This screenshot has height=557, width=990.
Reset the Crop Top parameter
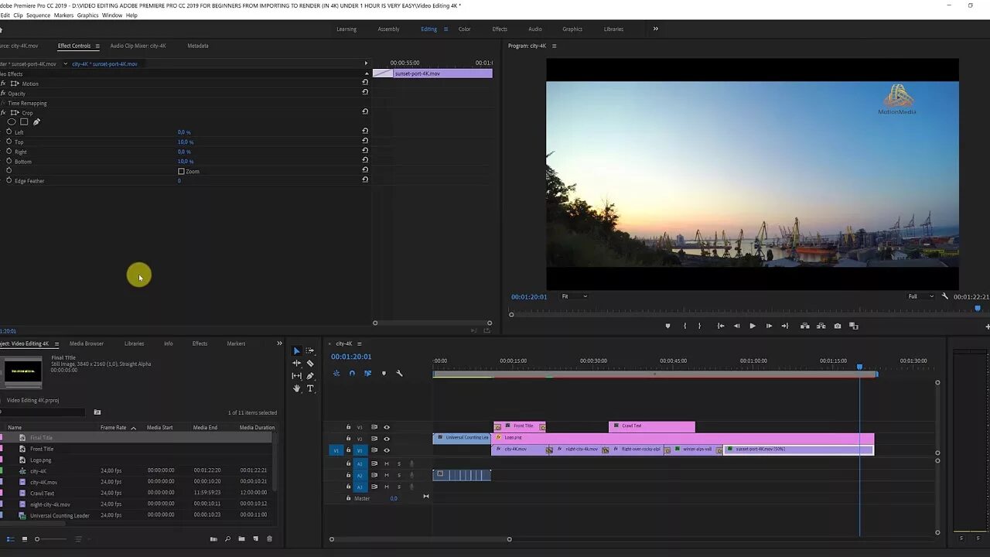[x=365, y=142]
